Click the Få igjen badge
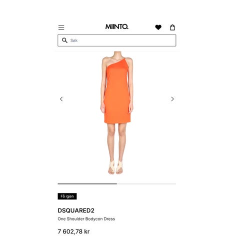The image size is (240, 240). [67, 196]
